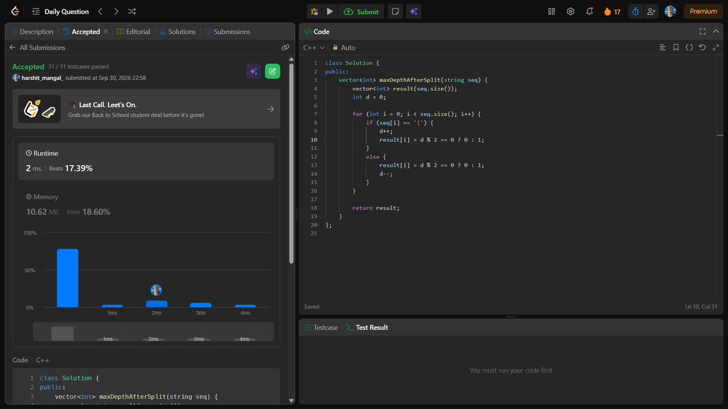728x409 pixels.
Task: Select the Accepted tab
Action: [81, 32]
